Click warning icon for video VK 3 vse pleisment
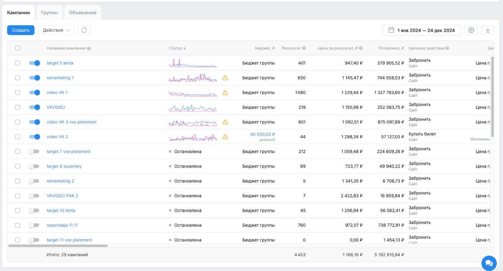Image resolution: width=503 pixels, height=271 pixels. pos(225,122)
